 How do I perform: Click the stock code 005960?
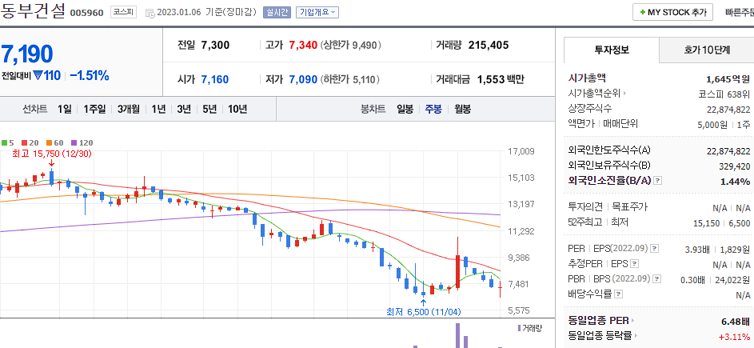point(87,13)
